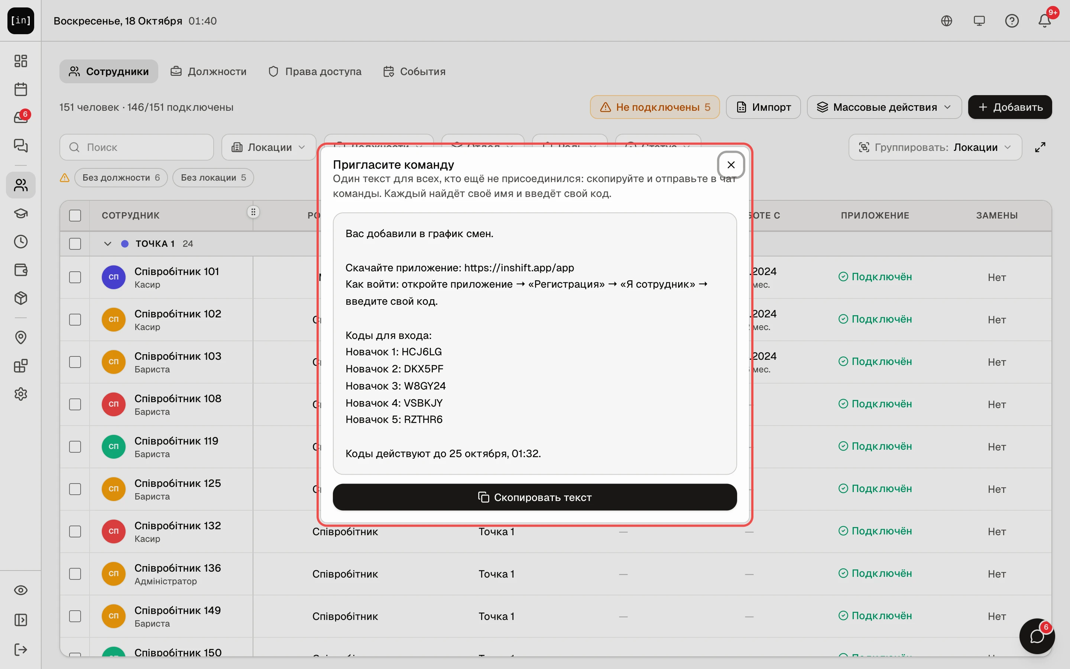The width and height of the screenshot is (1070, 669).
Task: Open the help question mark icon
Action: point(1012,21)
